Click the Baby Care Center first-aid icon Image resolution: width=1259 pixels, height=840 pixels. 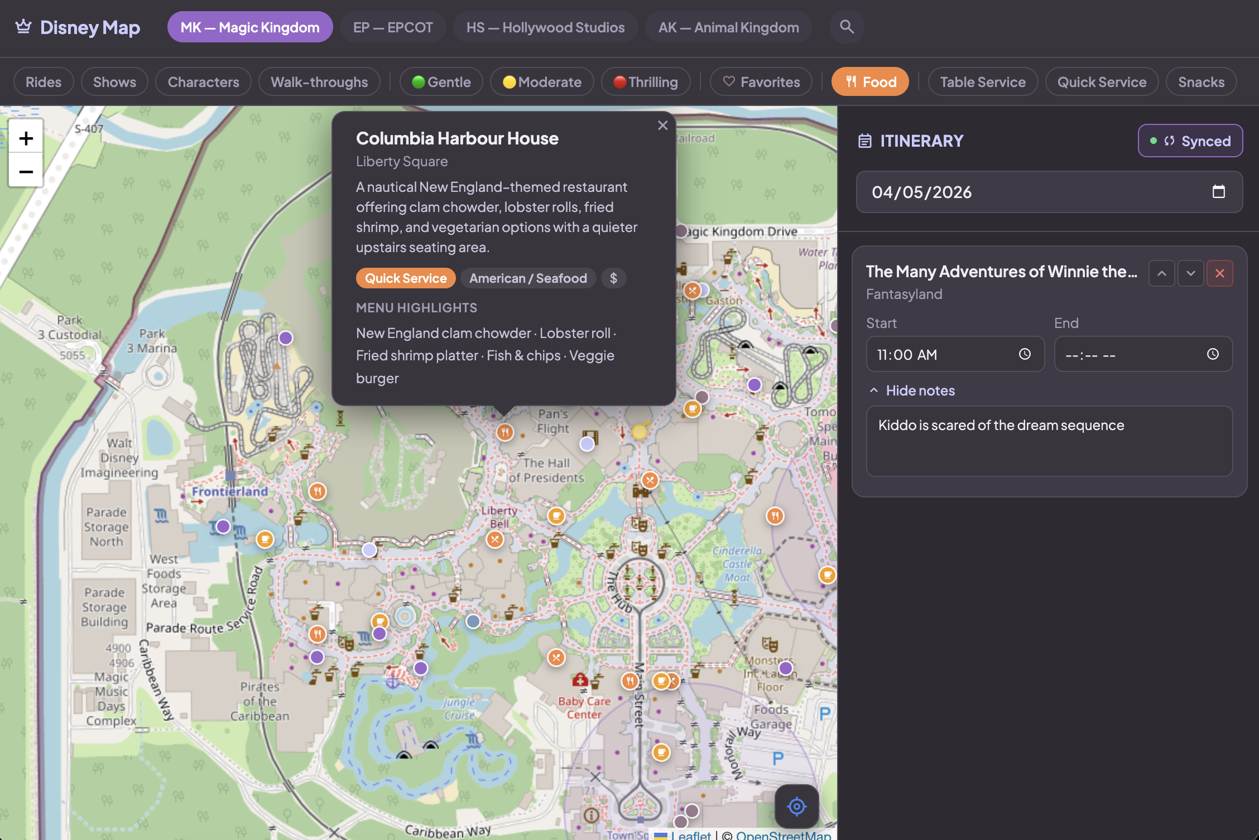(580, 679)
